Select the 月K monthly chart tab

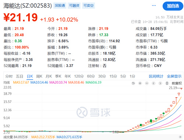[x=49, y=76]
